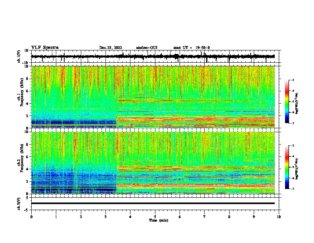Click the ch.2 spectrogram color scale bar
This screenshot has width=314, height=243.
(287, 167)
